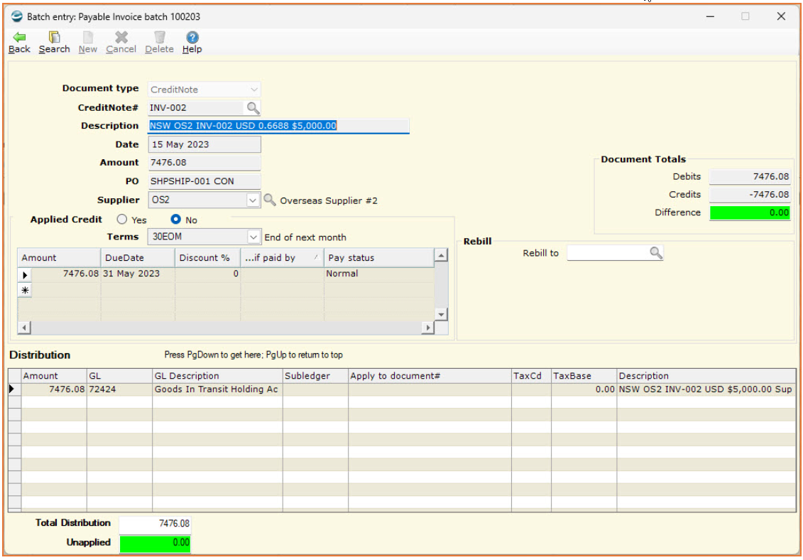
Task: Click the TaxCd column header
Action: coord(531,376)
